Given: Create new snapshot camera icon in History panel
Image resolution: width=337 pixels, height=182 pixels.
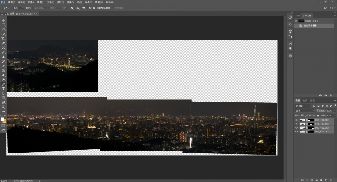Looking at the screenshot, I should (x=326, y=95).
